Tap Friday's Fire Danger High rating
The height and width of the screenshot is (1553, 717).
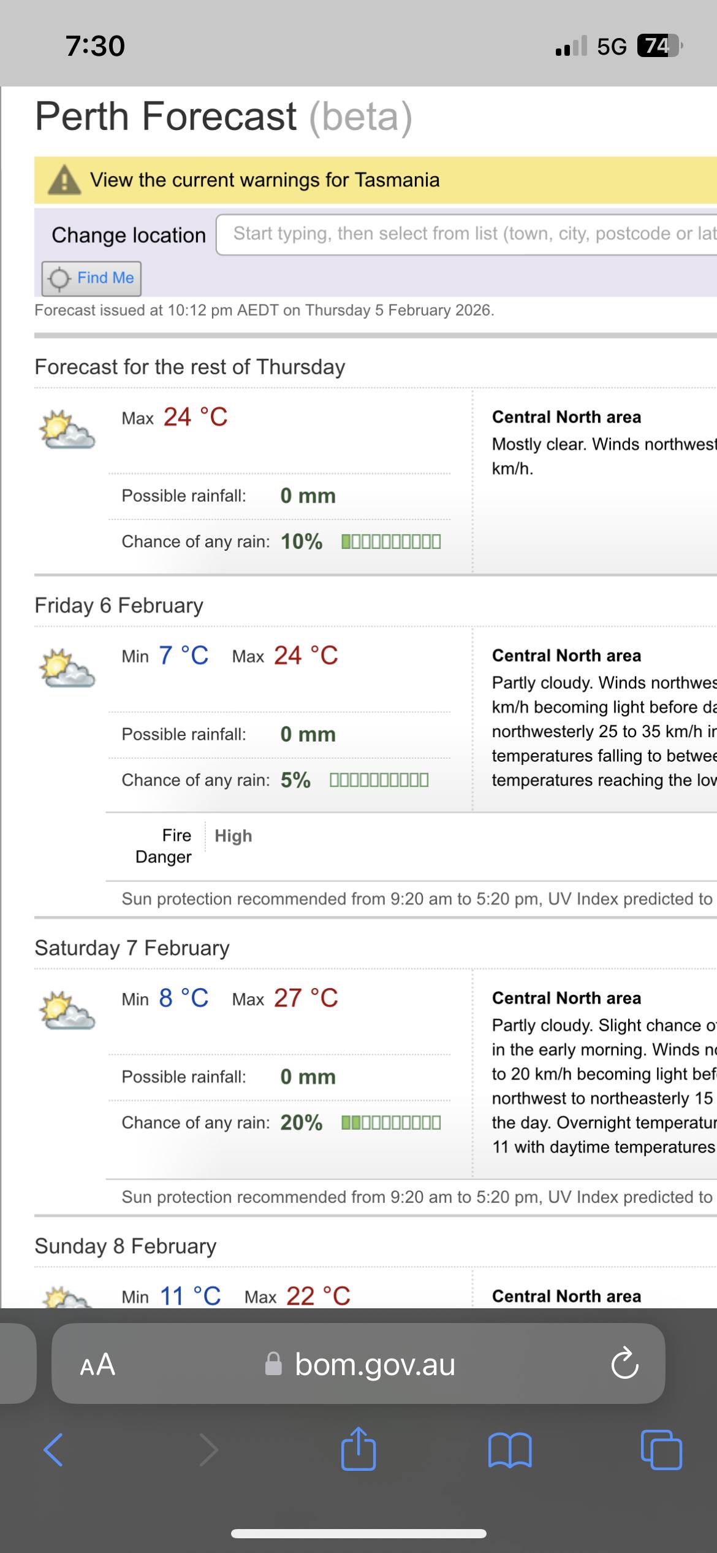coord(233,836)
